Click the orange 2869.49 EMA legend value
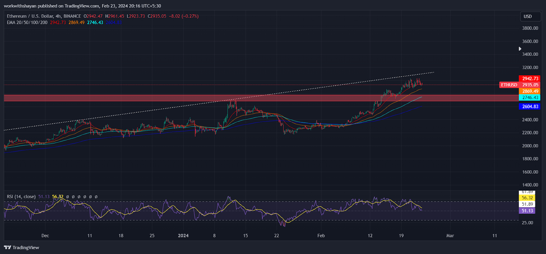 pos(76,22)
